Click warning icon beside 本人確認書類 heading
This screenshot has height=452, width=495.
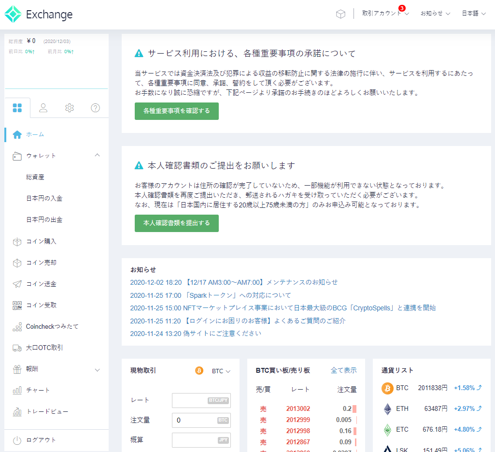[x=139, y=165]
